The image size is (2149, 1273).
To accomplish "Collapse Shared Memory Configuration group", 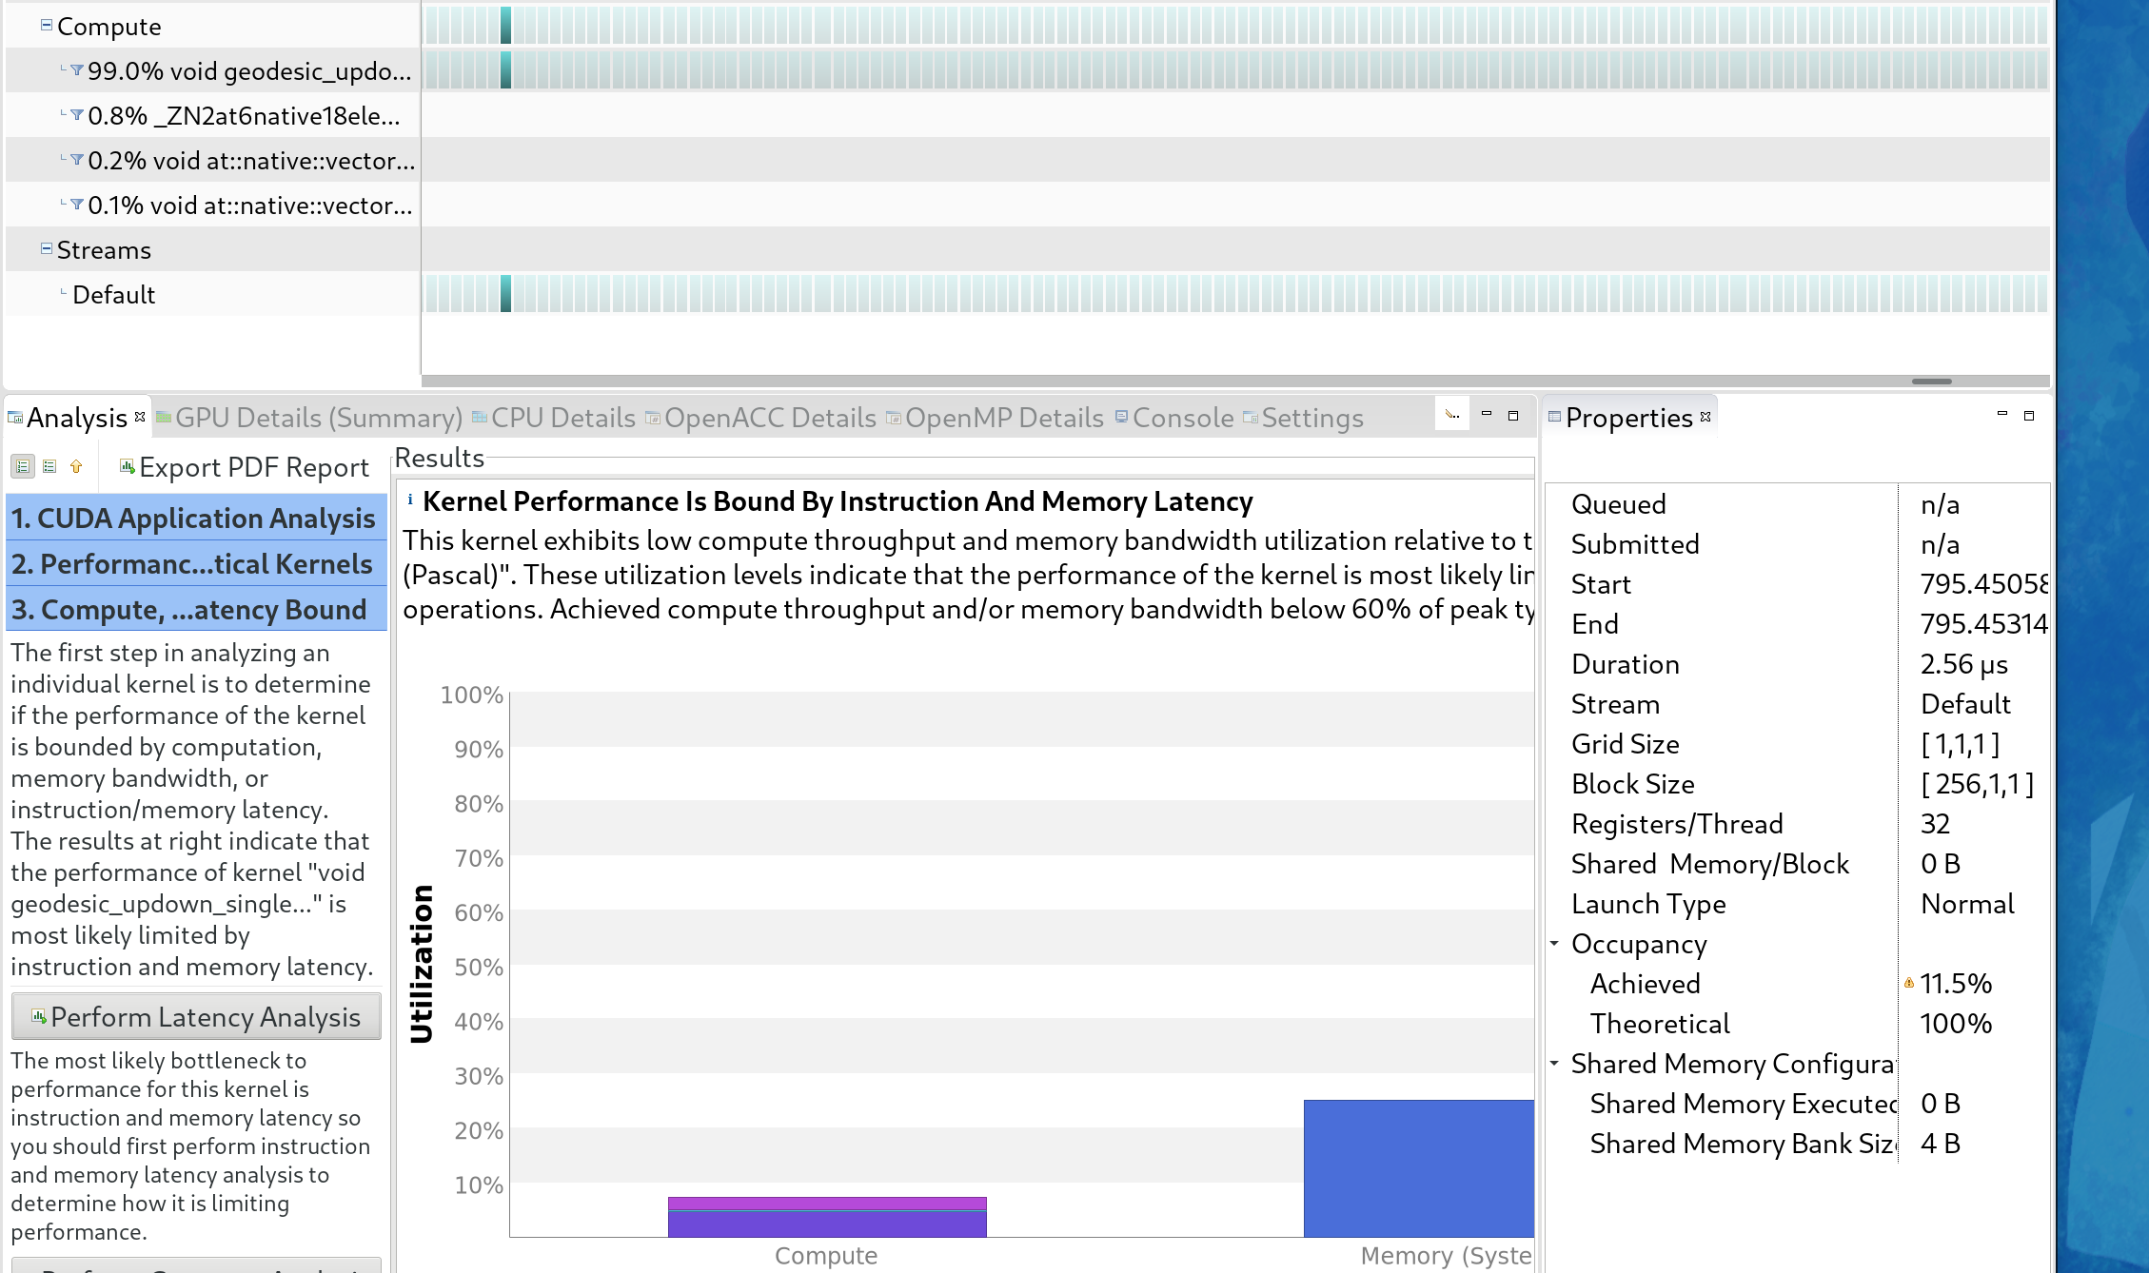I will click(1554, 1064).
